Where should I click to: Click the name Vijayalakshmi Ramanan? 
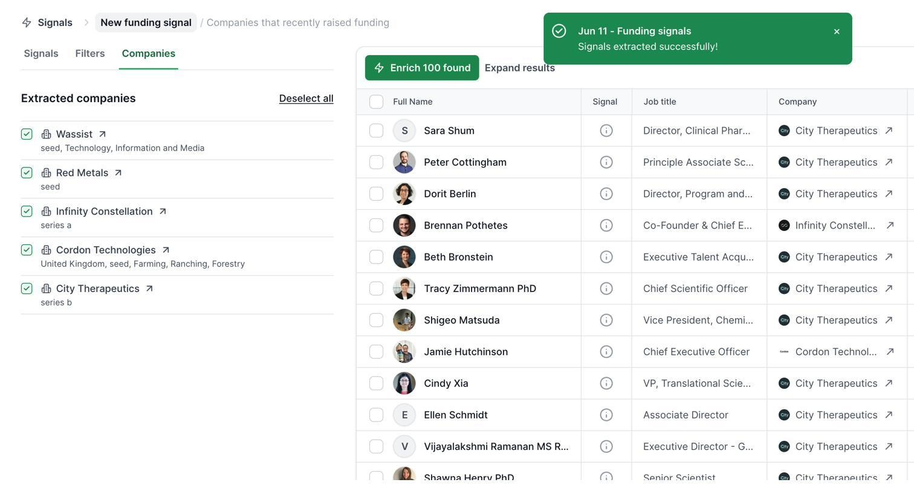(496, 447)
